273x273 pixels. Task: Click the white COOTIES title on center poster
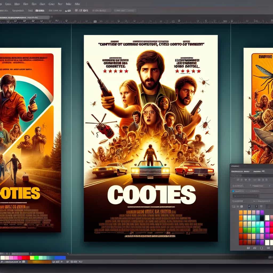[x=151, y=195]
